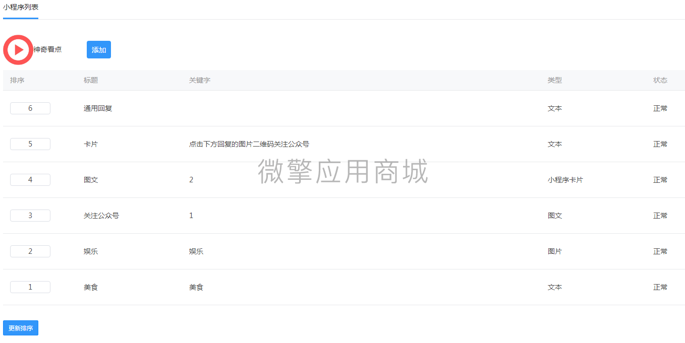Image resolution: width=685 pixels, height=343 pixels.
Task: Toggle the 正常 status for 美食
Action: pyautogui.click(x=660, y=287)
